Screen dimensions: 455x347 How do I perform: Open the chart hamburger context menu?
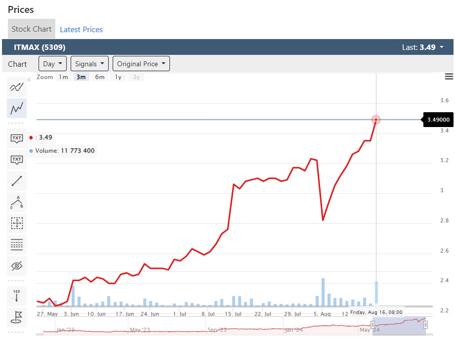(449, 77)
